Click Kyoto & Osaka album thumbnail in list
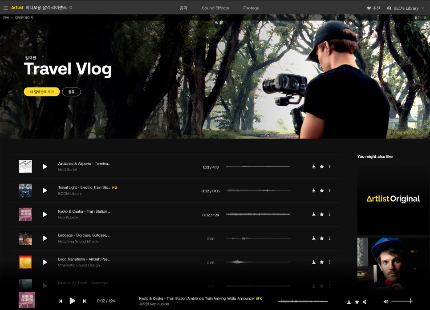The image size is (430, 310). [x=25, y=214]
